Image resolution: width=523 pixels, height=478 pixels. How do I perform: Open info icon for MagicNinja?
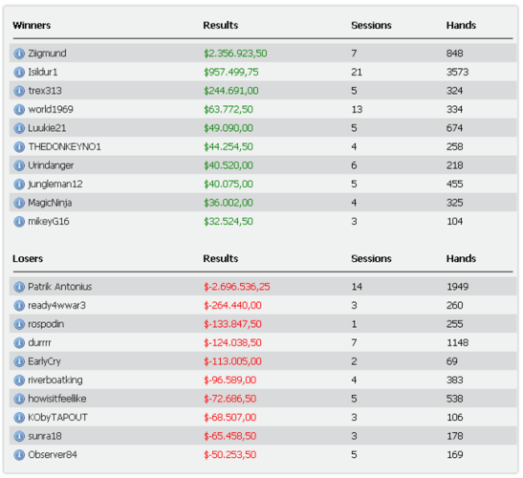pos(19,203)
